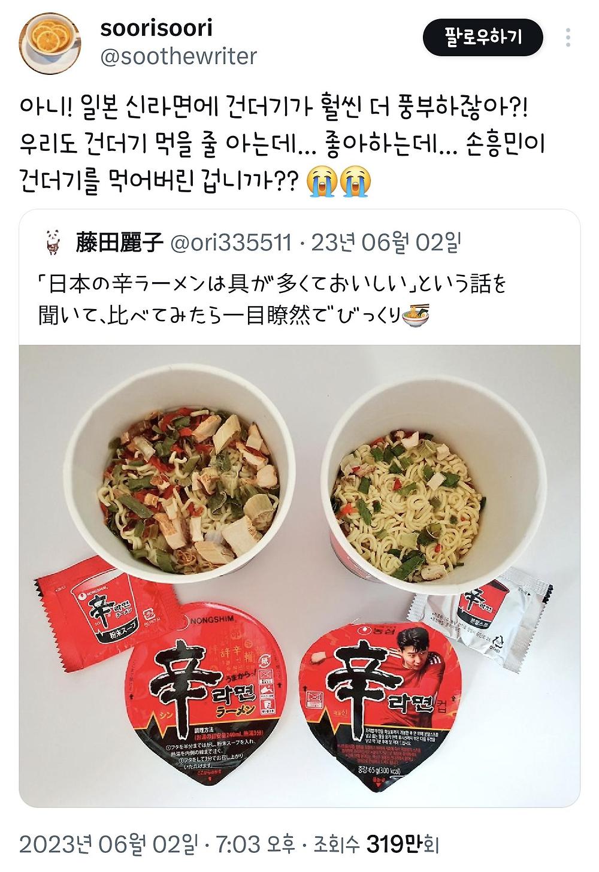Open the quoted tweet's Japanese text

point(273,298)
